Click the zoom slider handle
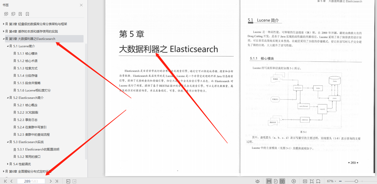The height and width of the screenshot is (184, 377). point(356,181)
